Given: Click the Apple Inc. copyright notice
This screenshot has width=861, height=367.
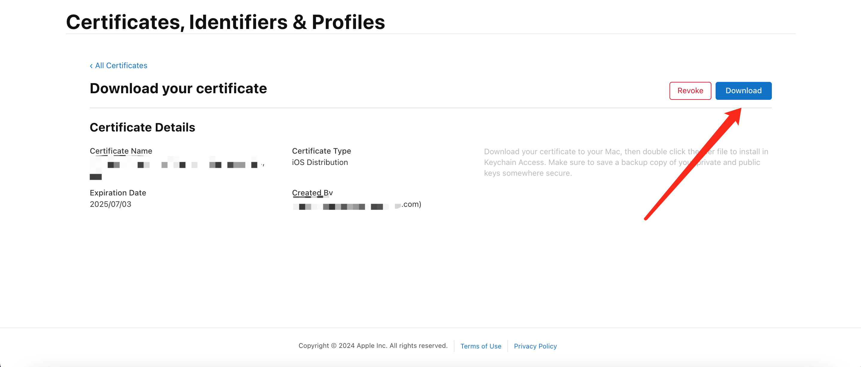Looking at the screenshot, I should (373, 345).
